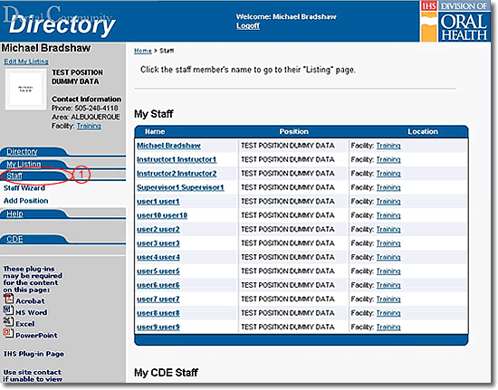498x390 pixels.
Task: Open the My Listing sidebar tab
Action: [24, 164]
